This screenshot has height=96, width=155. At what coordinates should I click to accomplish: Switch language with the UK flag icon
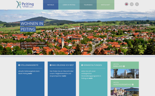pos(126,4)
